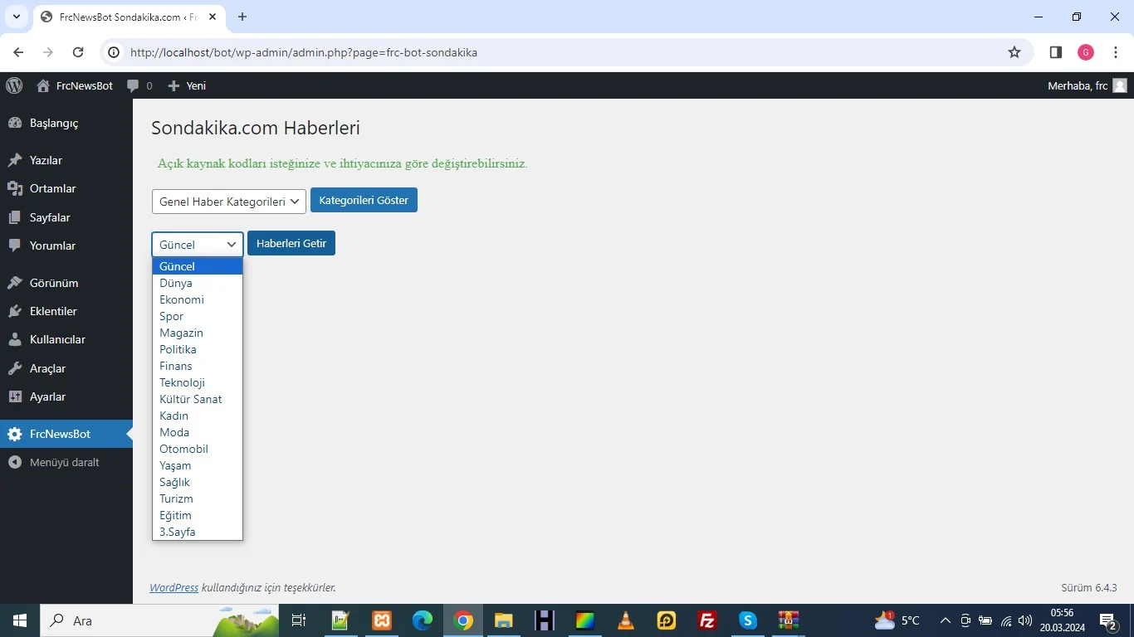Pick Kadın in the dropdown list
This screenshot has height=637, width=1134.
point(198,416)
